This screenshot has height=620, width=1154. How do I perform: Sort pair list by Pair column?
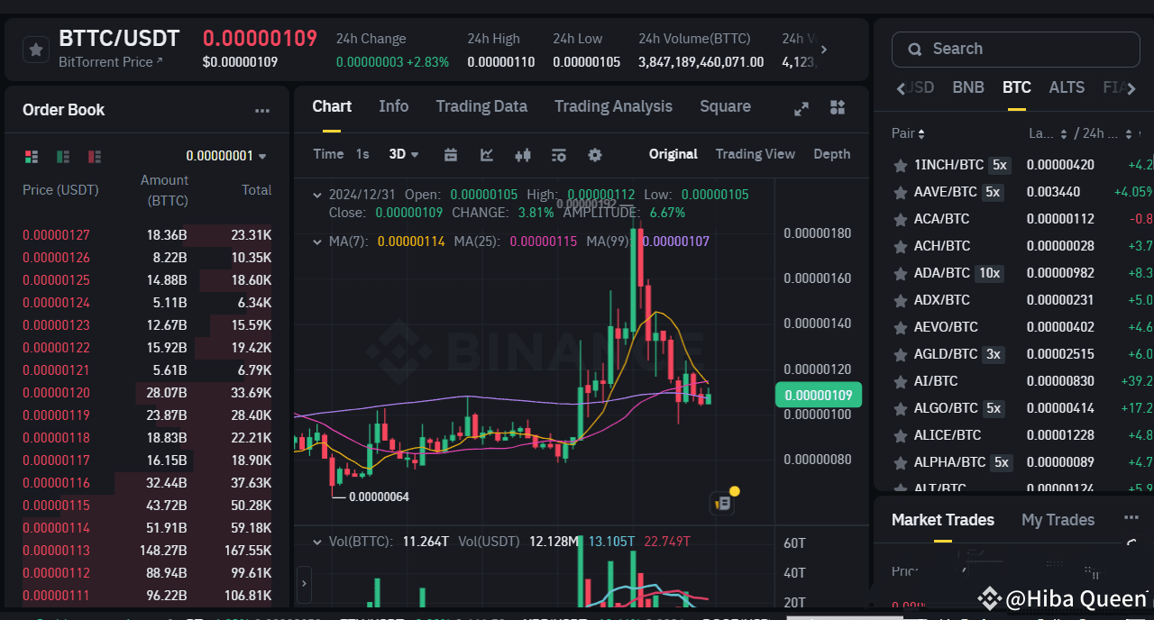point(909,133)
